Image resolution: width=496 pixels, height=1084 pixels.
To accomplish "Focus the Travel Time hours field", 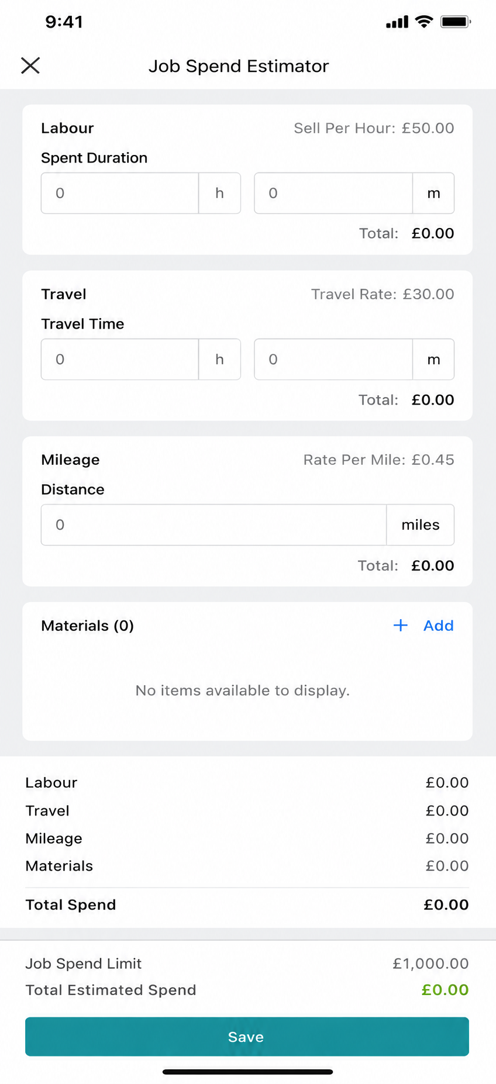I will 120,359.
